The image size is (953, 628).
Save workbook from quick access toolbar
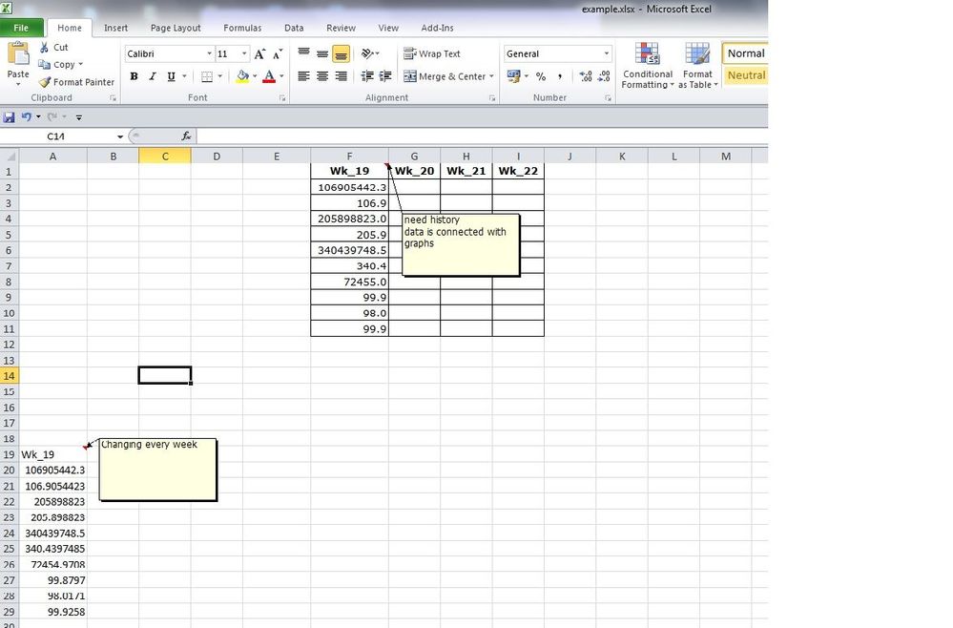pyautogui.click(x=10, y=116)
